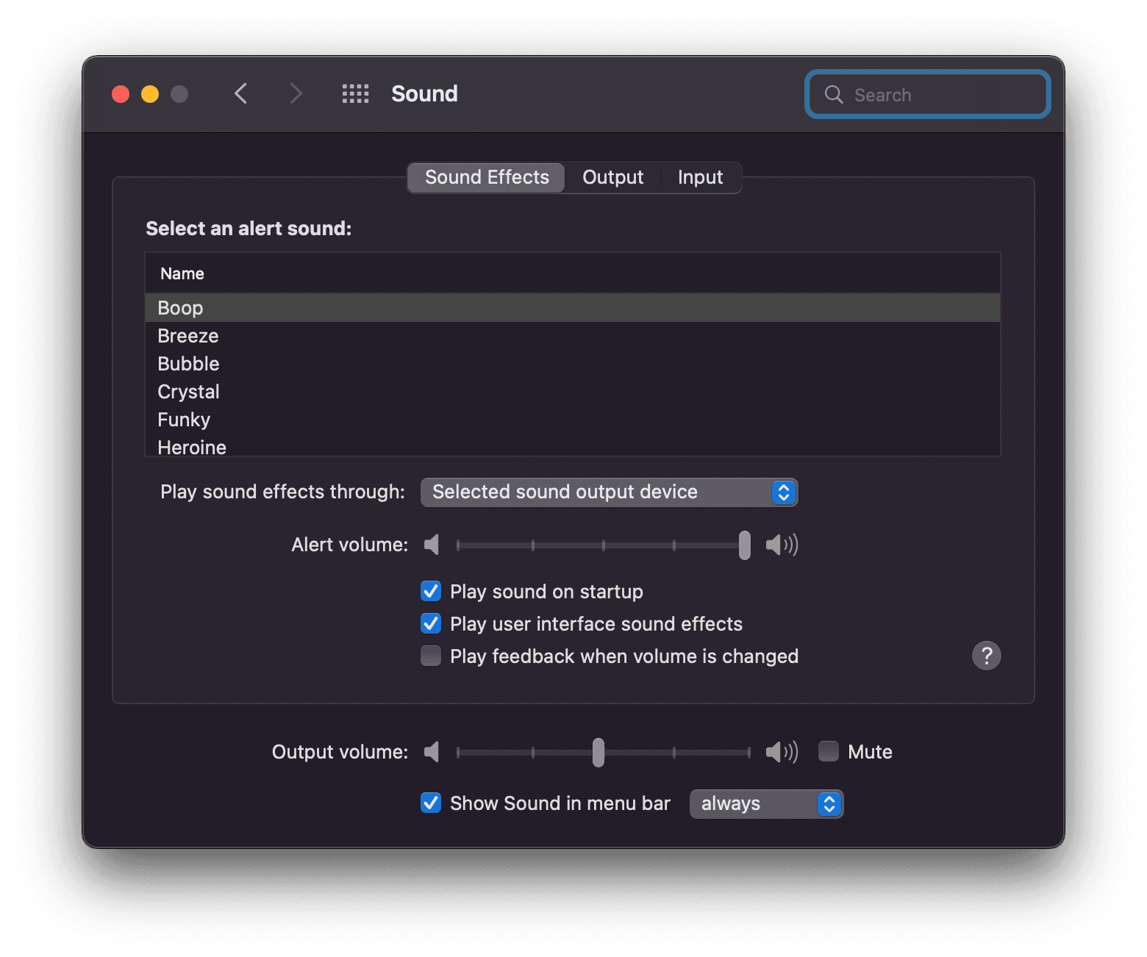
Task: Select the Breeze alert sound
Action: click(188, 336)
